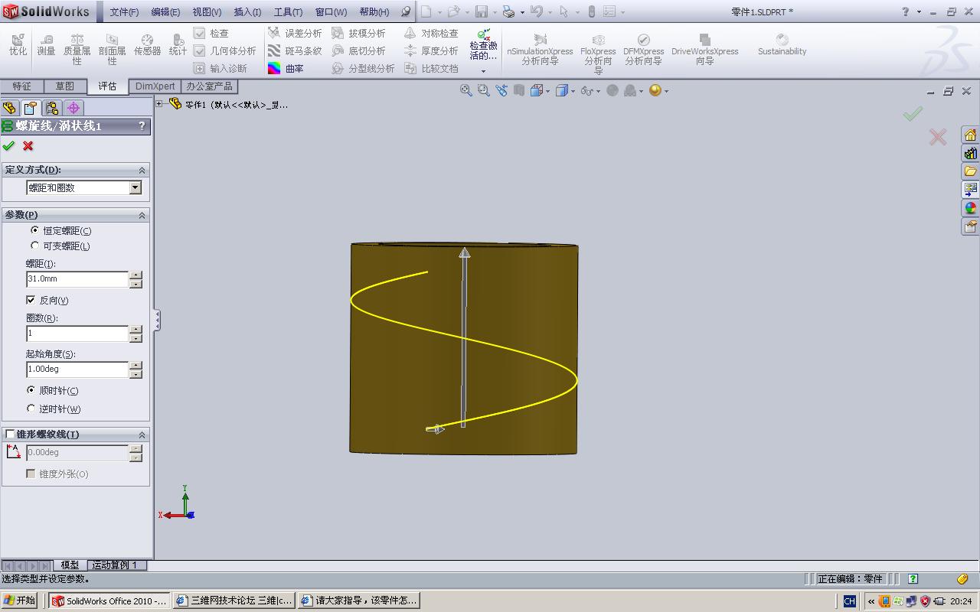Viewport: 980px width, 612px height.
Task: Run Symmetry Check (对称检查)
Action: pyautogui.click(x=431, y=34)
